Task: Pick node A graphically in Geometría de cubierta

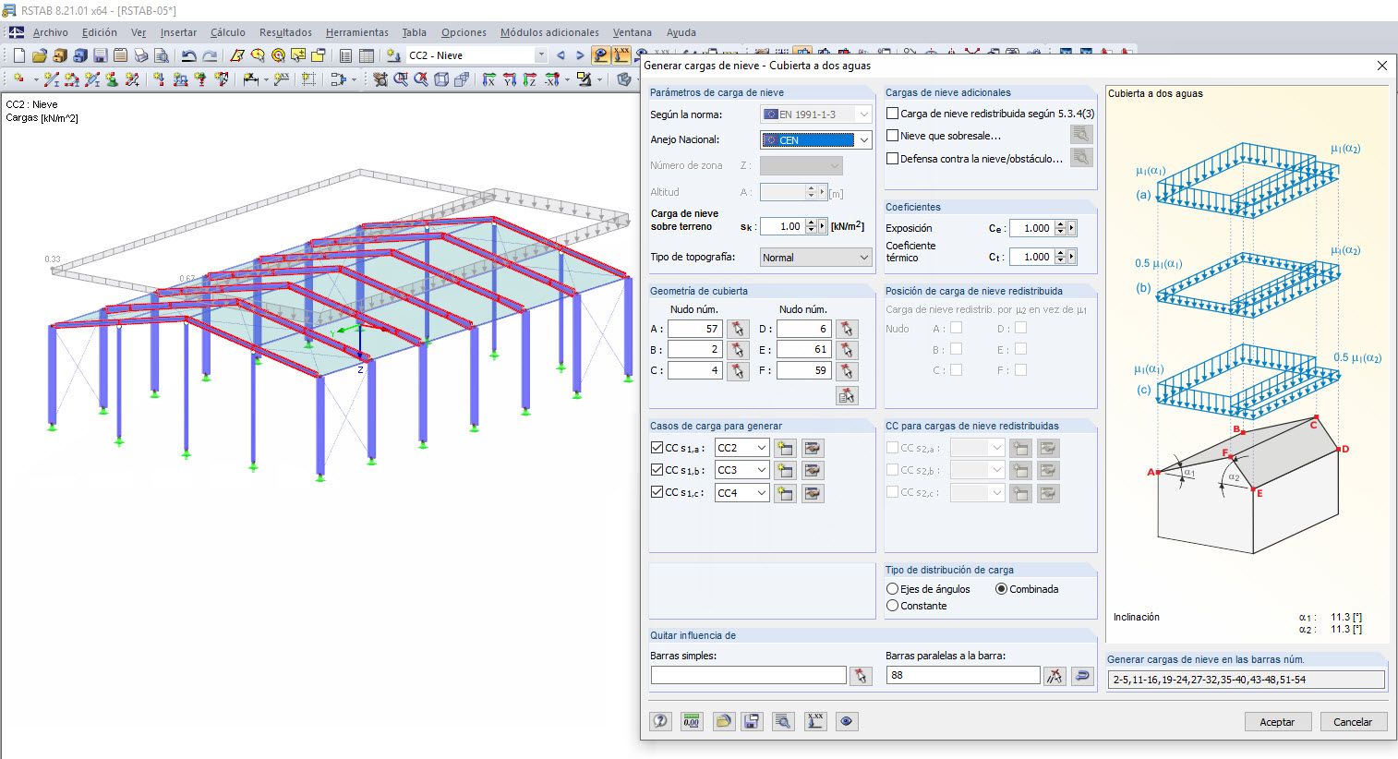Action: coord(737,329)
